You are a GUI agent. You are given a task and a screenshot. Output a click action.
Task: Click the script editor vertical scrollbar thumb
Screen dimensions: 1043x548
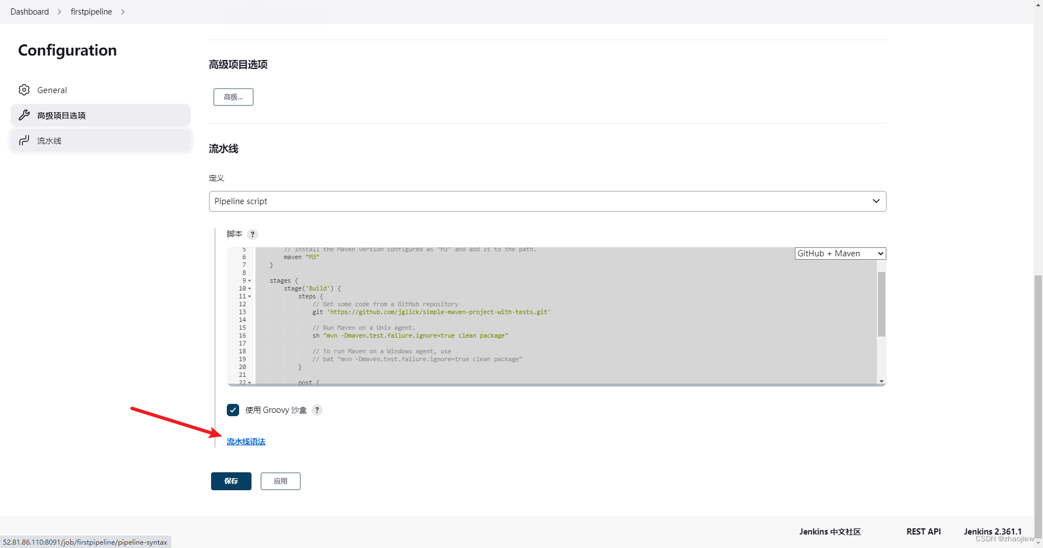[x=881, y=304]
